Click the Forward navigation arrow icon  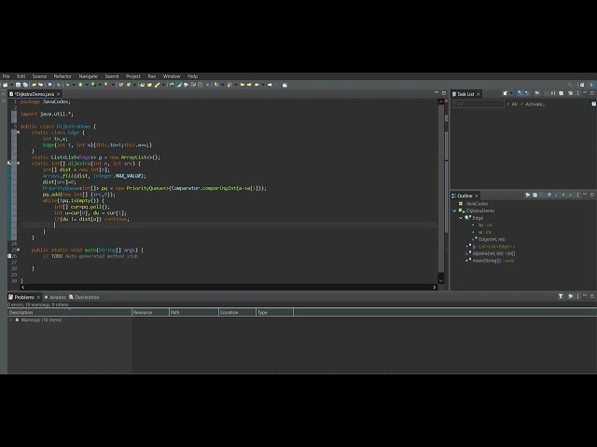point(270,85)
